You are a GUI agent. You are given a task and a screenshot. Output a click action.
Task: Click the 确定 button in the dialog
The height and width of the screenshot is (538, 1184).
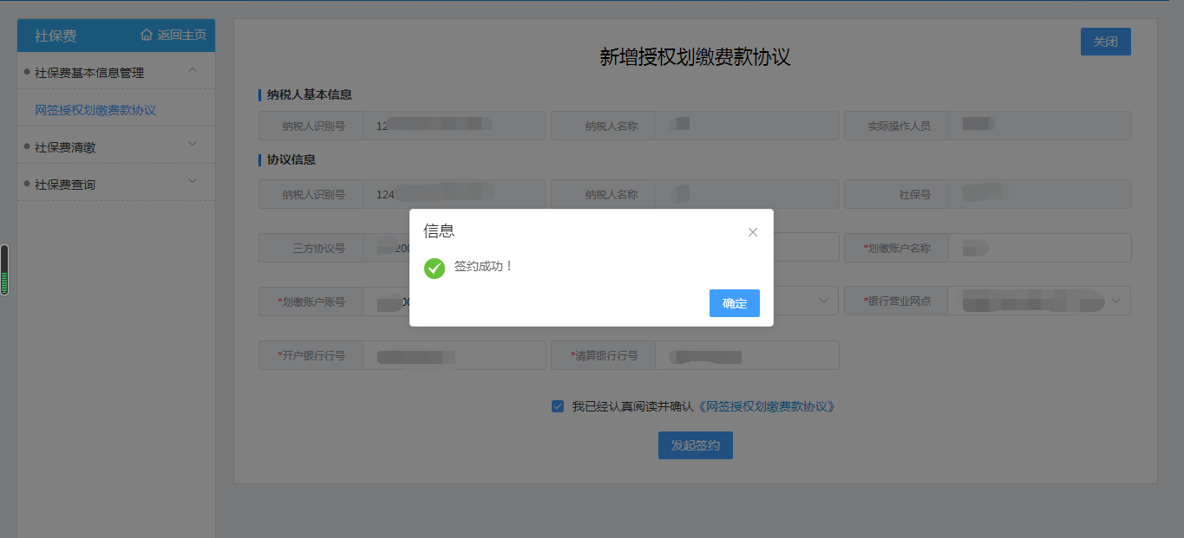pos(734,303)
